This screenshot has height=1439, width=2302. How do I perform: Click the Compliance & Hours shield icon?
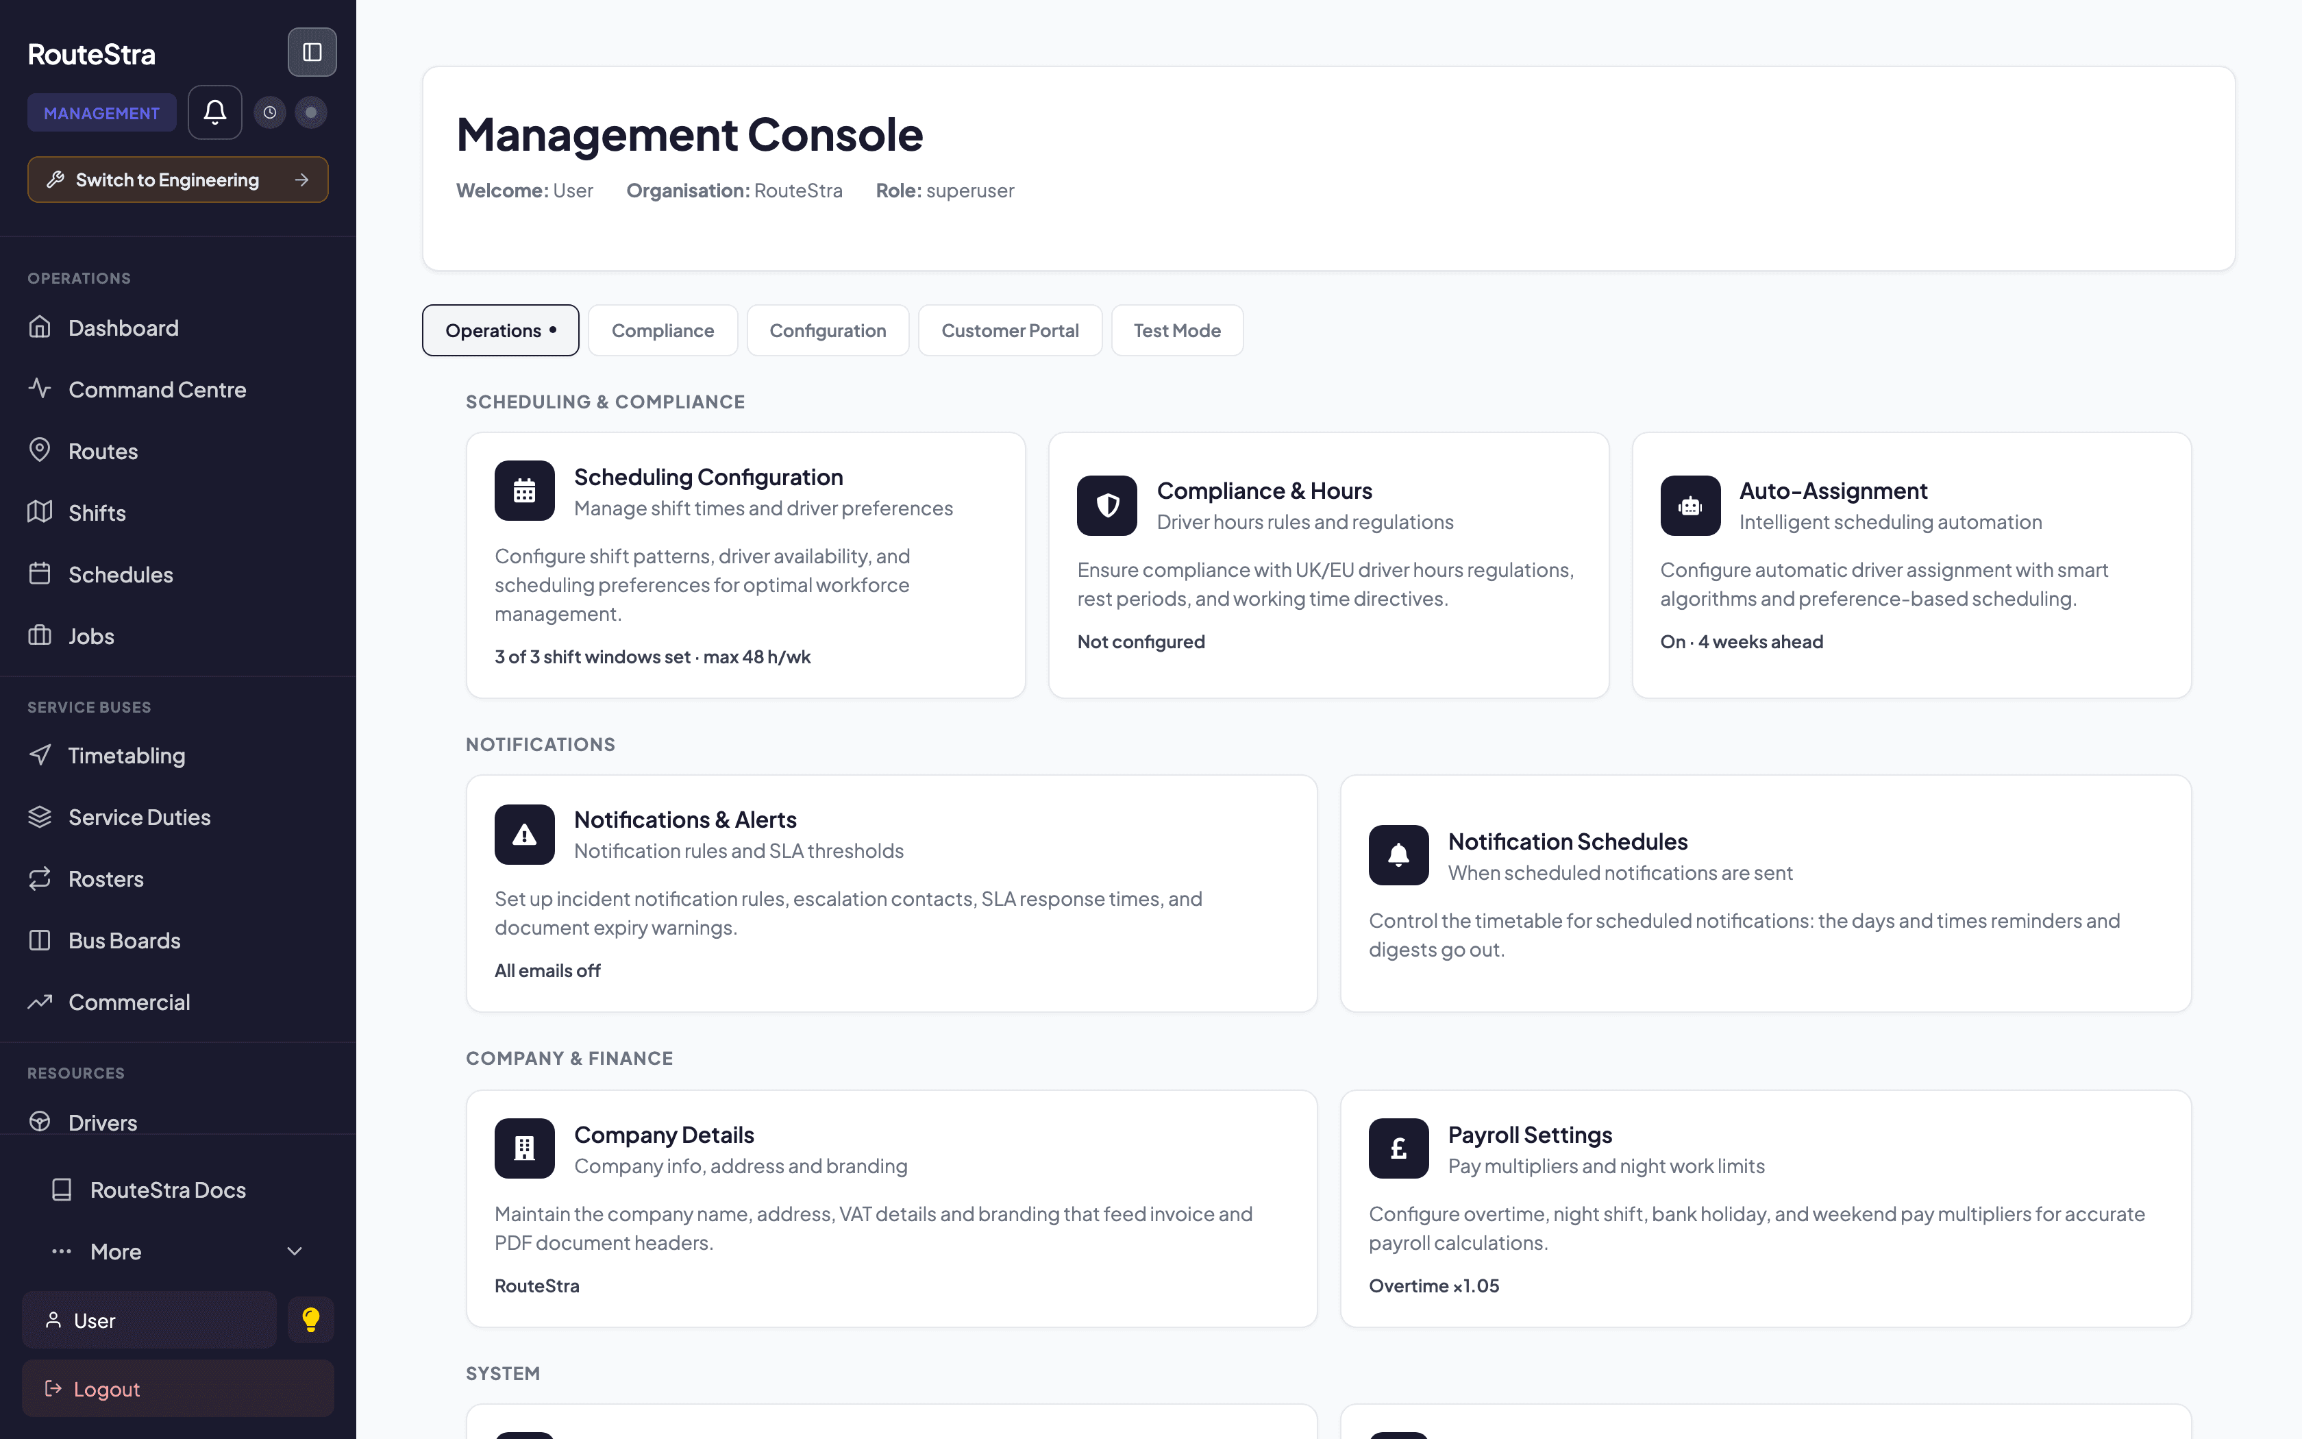(x=1107, y=506)
